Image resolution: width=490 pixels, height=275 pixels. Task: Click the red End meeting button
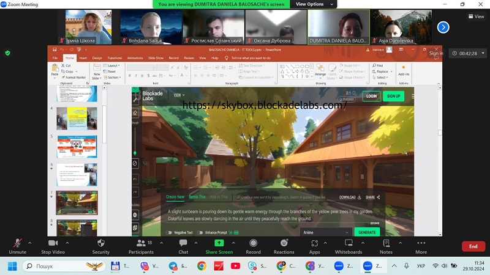(473, 246)
